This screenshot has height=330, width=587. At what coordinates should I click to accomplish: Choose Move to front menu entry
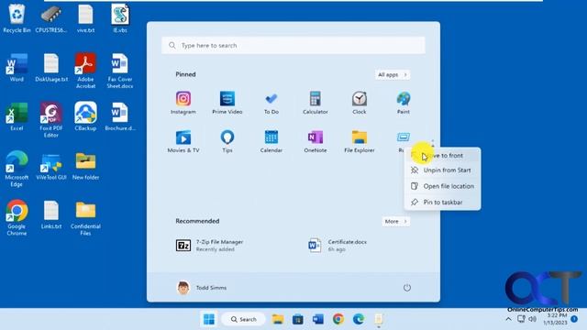pyautogui.click(x=442, y=155)
